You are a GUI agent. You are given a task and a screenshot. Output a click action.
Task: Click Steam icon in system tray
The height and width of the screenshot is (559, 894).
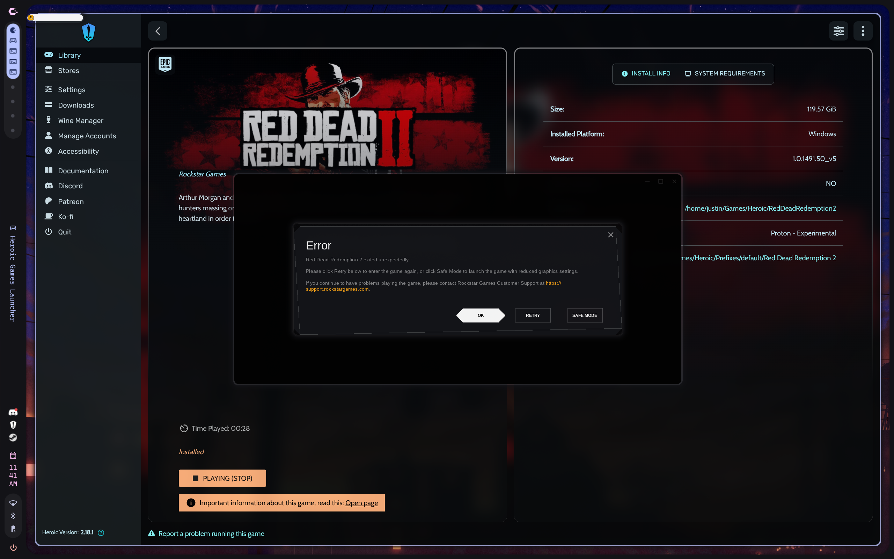13,437
